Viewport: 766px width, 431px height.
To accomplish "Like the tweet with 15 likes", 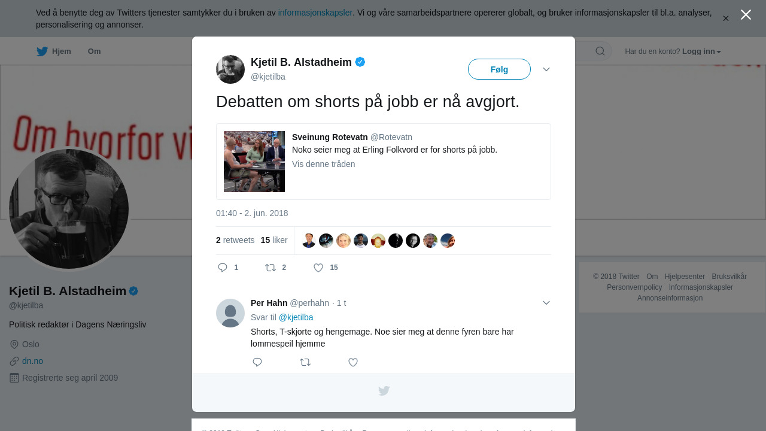I will click(318, 268).
